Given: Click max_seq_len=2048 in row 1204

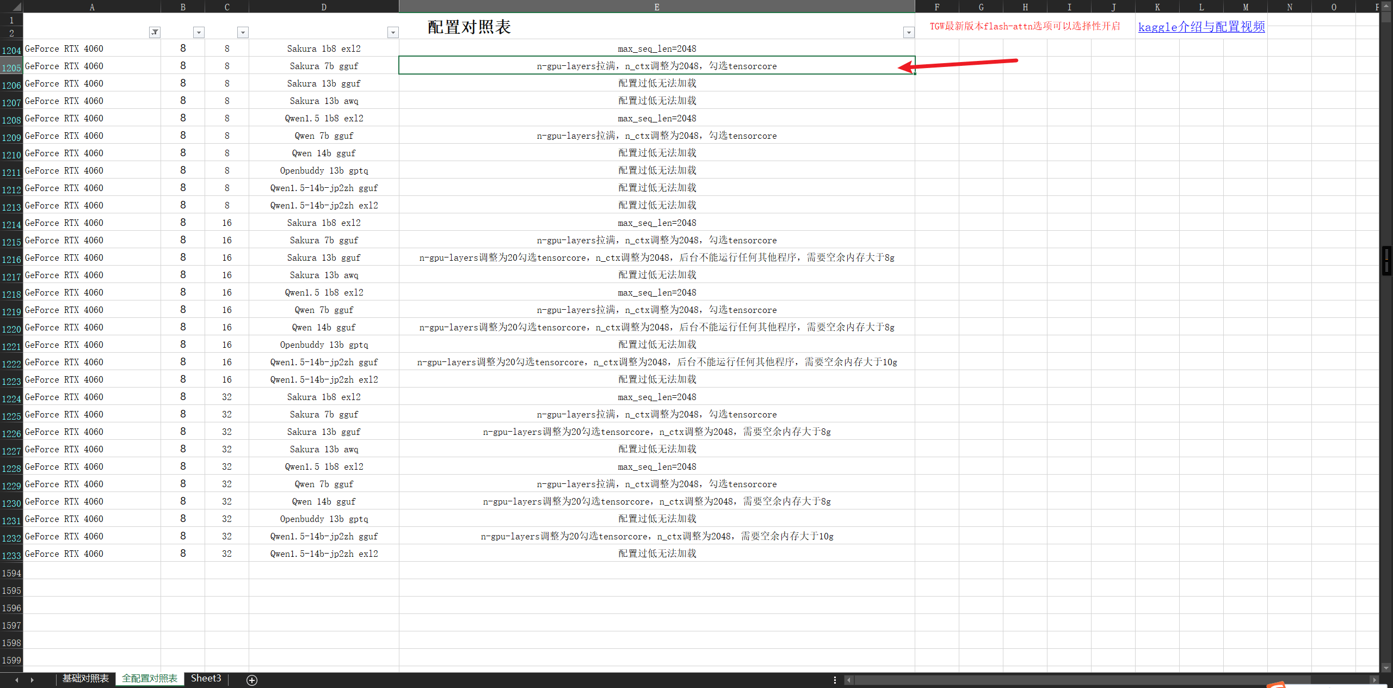Looking at the screenshot, I should [657, 48].
